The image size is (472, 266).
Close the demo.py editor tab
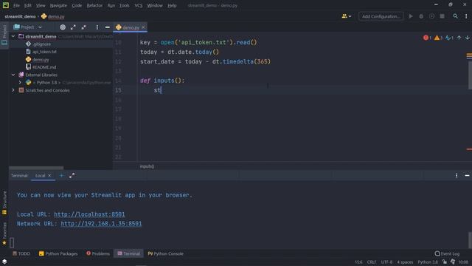pyautogui.click(x=143, y=27)
